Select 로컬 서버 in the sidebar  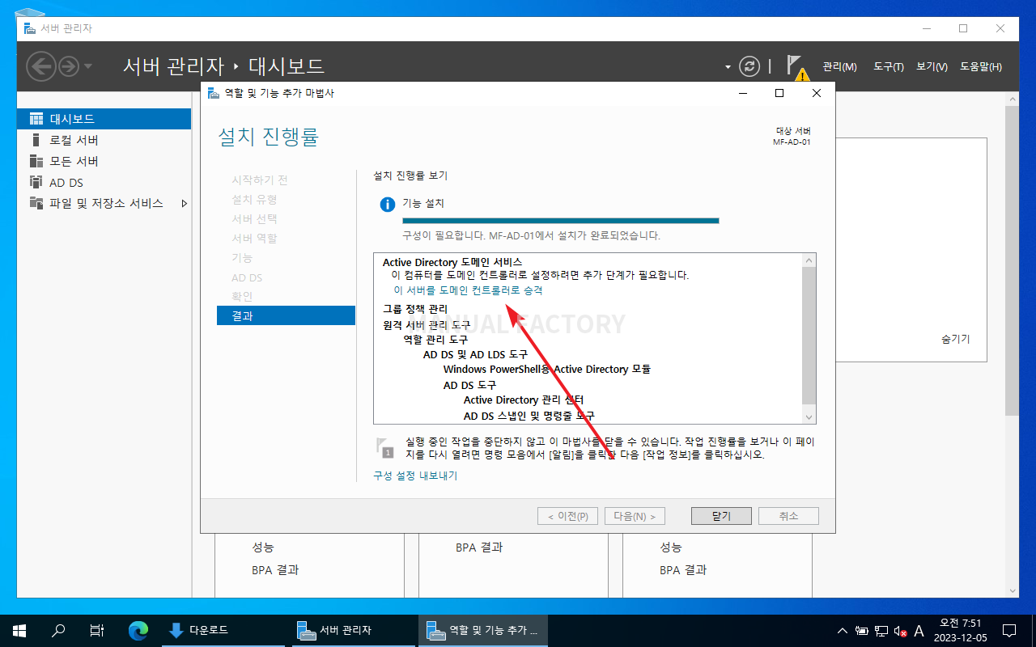coord(104,140)
